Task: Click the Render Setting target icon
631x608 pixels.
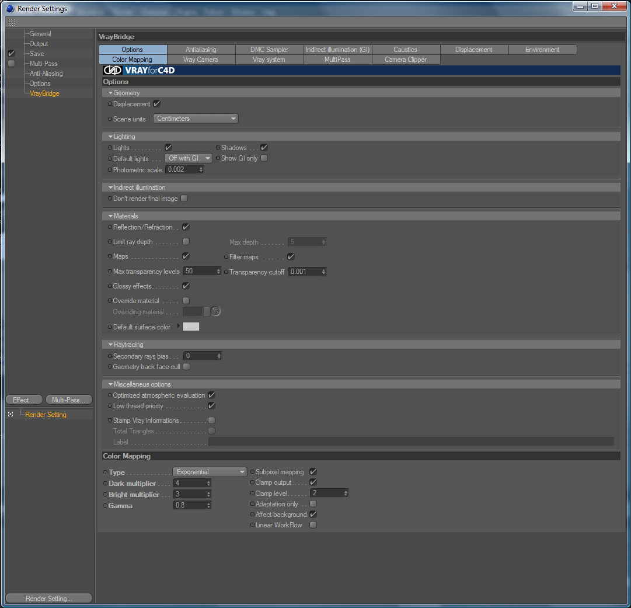Action: [x=11, y=414]
